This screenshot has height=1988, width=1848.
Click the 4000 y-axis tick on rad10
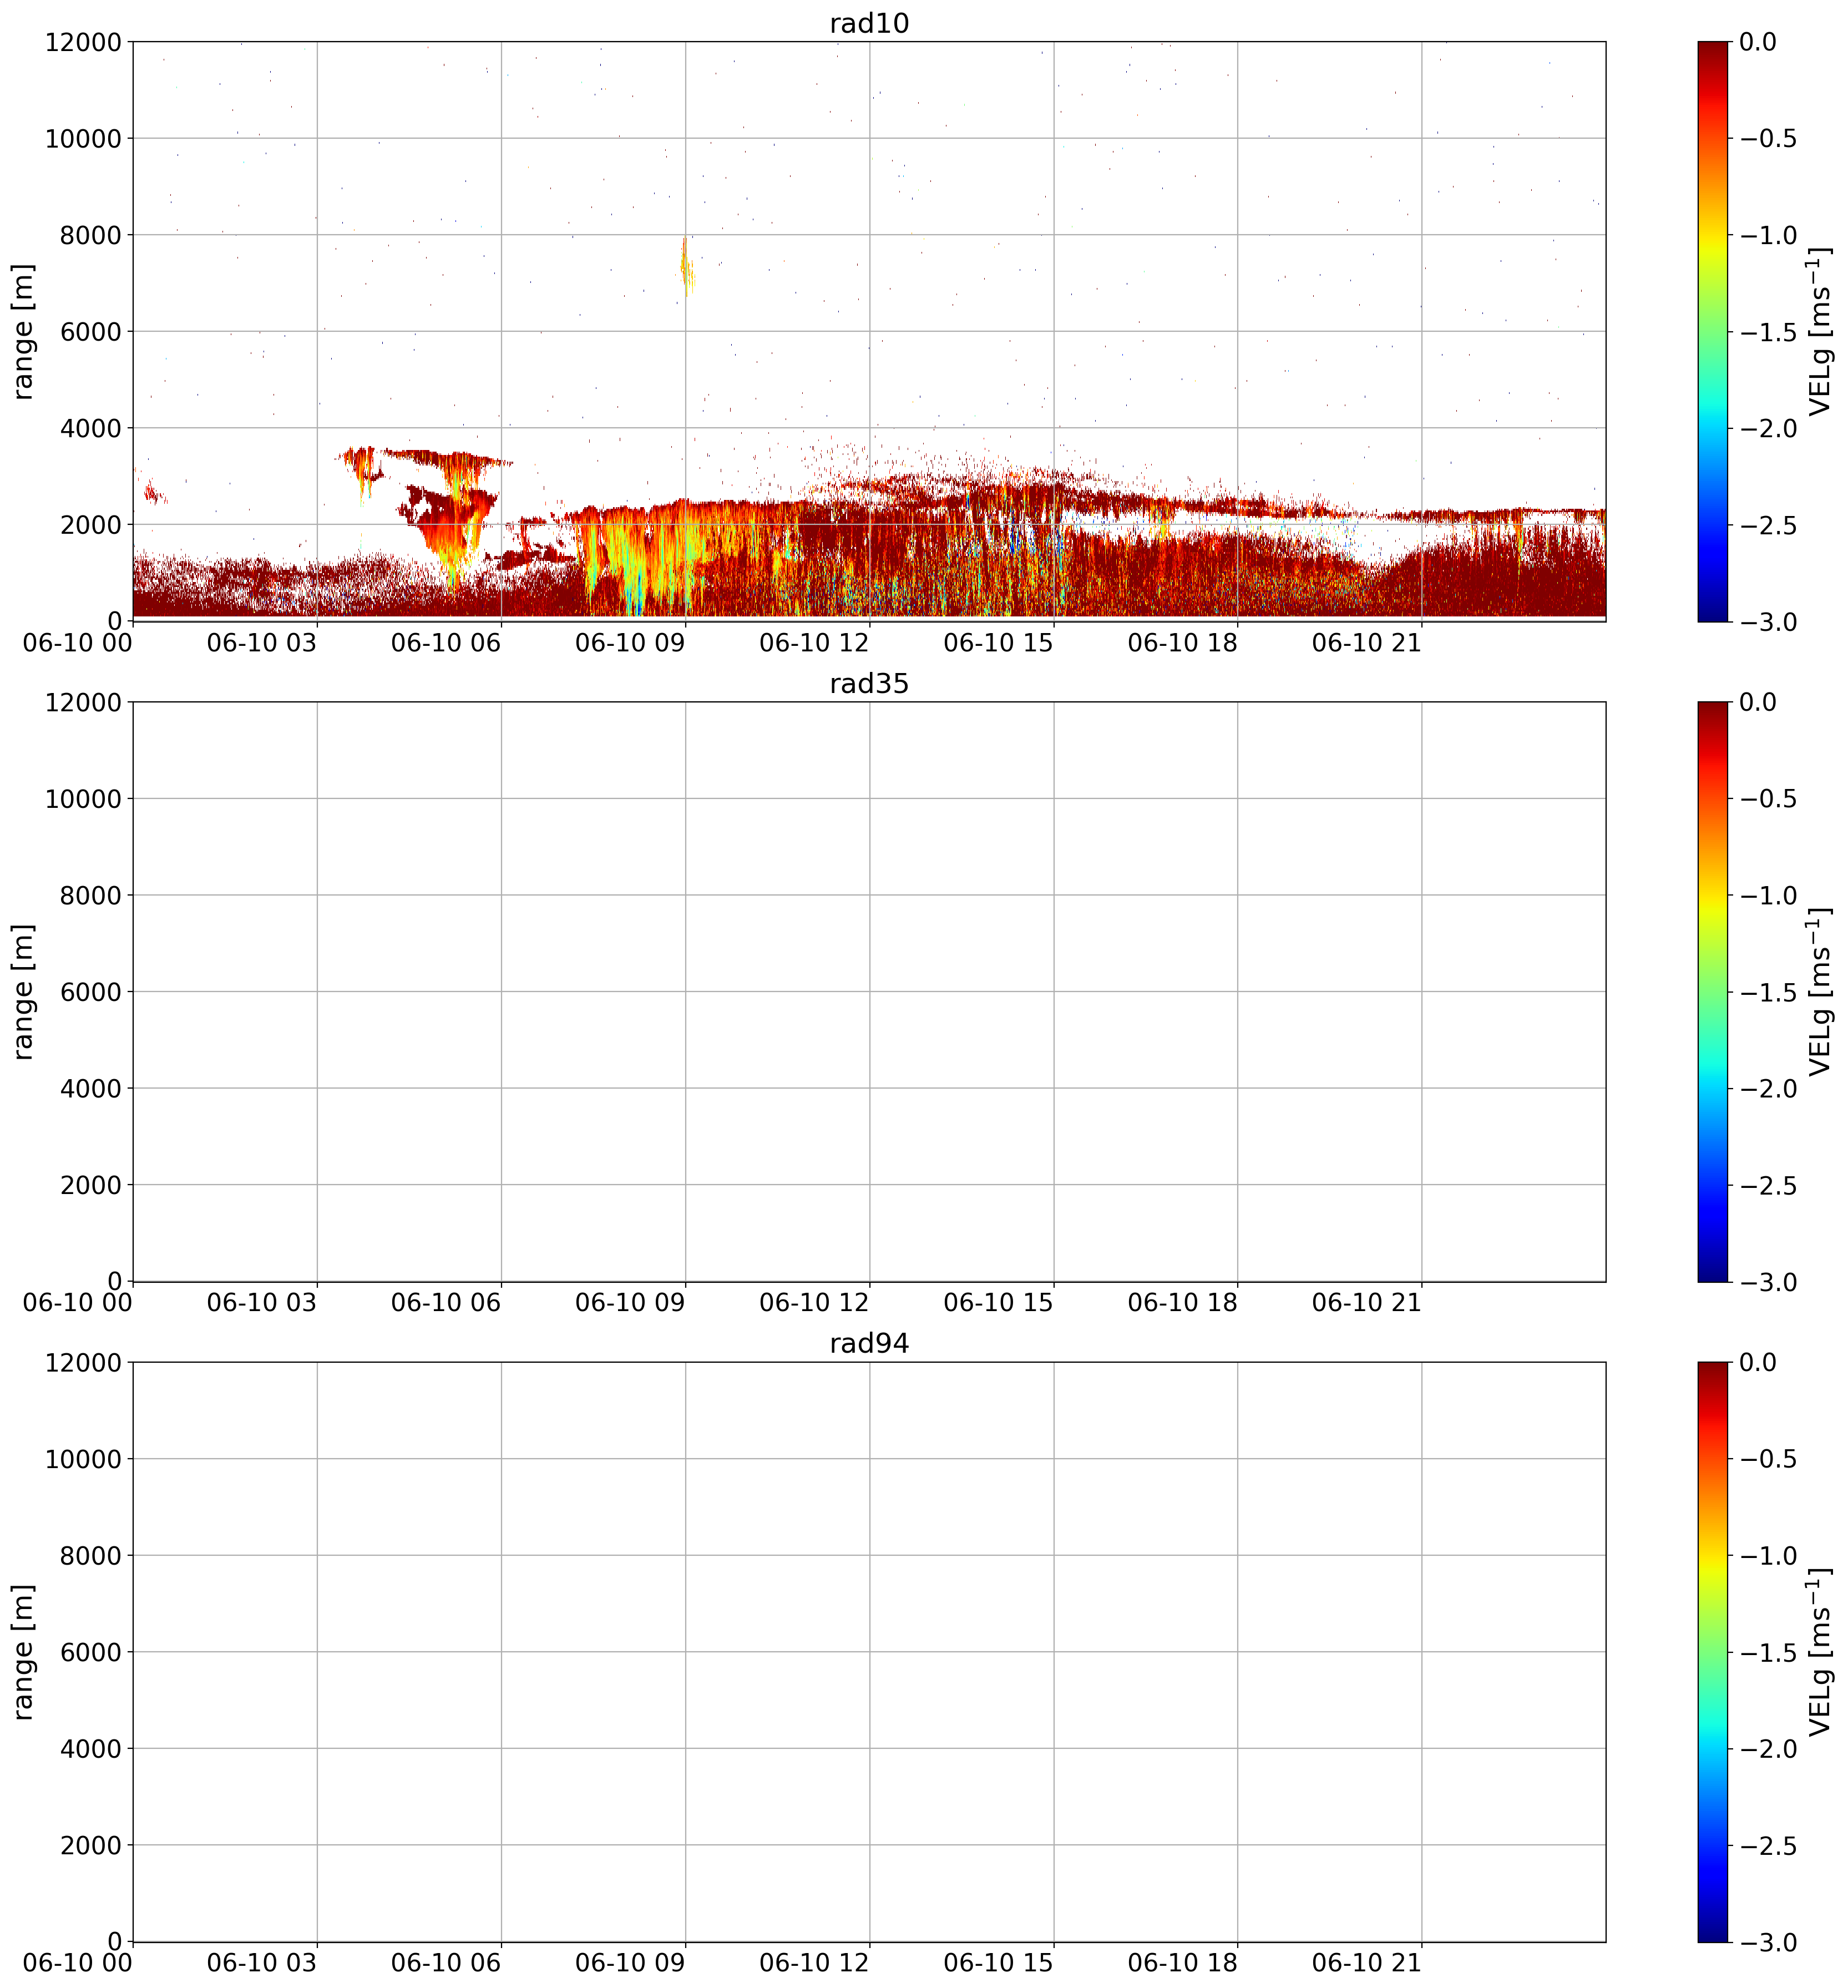point(90,428)
